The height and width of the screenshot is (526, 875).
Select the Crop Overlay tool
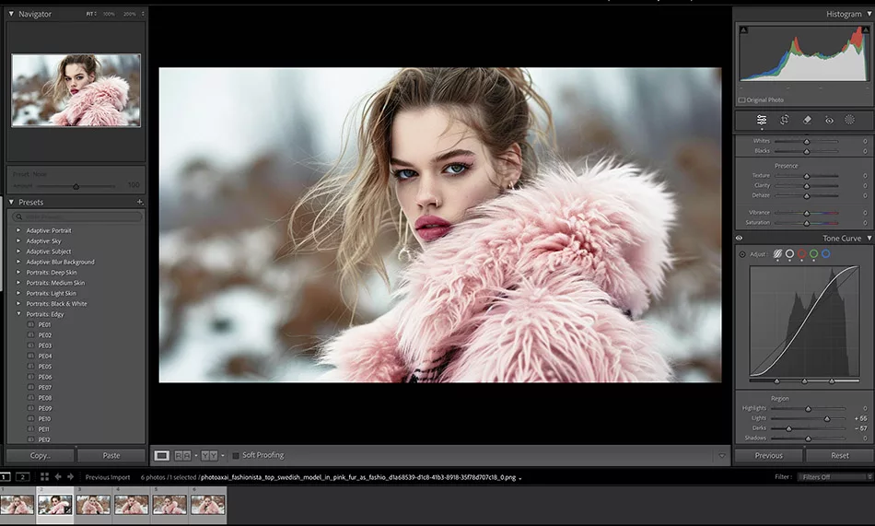pyautogui.click(x=784, y=120)
